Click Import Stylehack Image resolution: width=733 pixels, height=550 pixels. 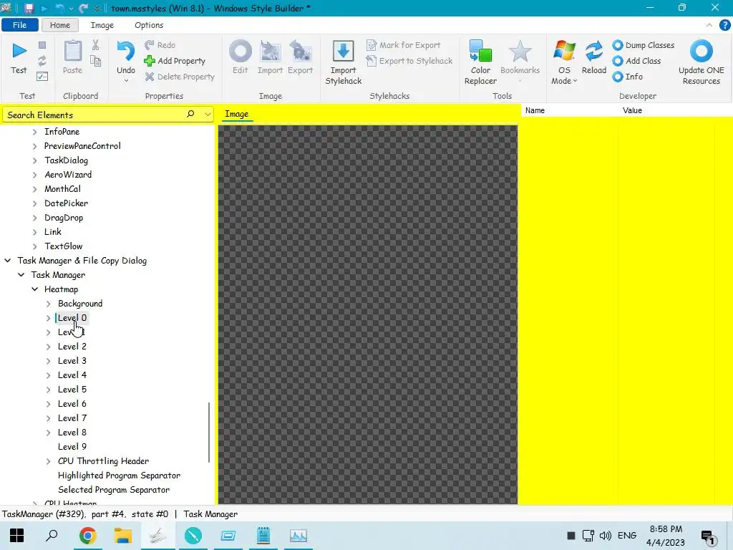tap(344, 63)
